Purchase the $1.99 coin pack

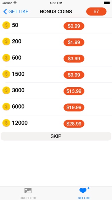pos(74,42)
